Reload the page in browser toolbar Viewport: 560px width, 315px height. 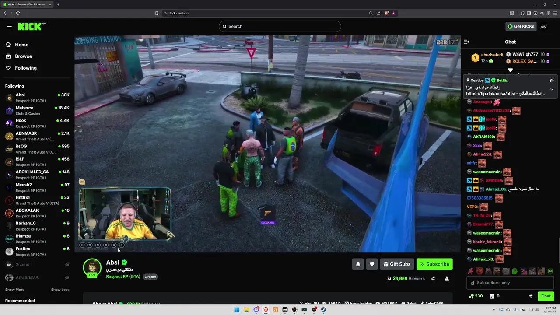point(18,13)
